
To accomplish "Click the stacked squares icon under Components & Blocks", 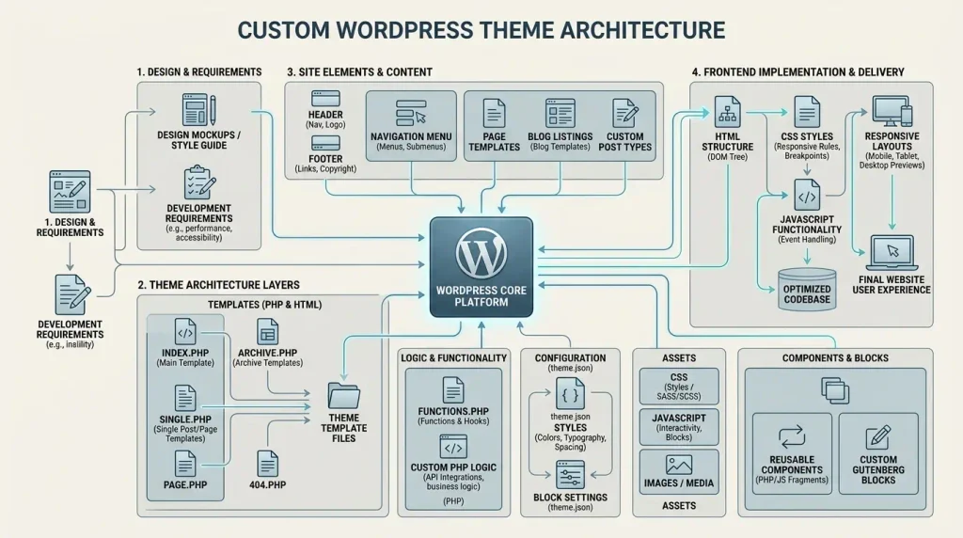I will (835, 390).
